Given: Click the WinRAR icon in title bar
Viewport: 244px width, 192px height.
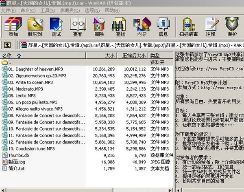Looking at the screenshot, I should pos(3,3).
